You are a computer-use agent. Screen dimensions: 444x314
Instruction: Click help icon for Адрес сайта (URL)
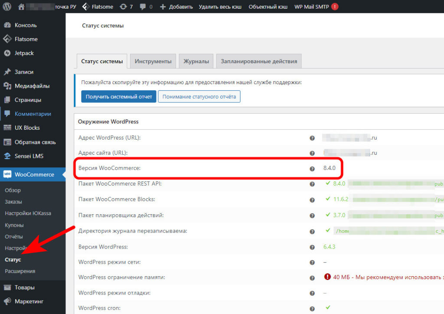click(312, 153)
